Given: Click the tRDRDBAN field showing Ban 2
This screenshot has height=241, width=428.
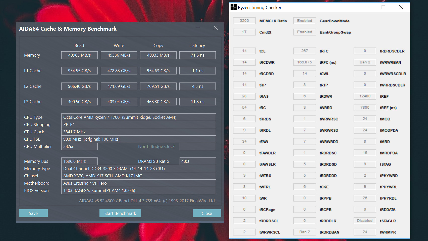Looking at the screenshot, I should [x=305, y=232].
